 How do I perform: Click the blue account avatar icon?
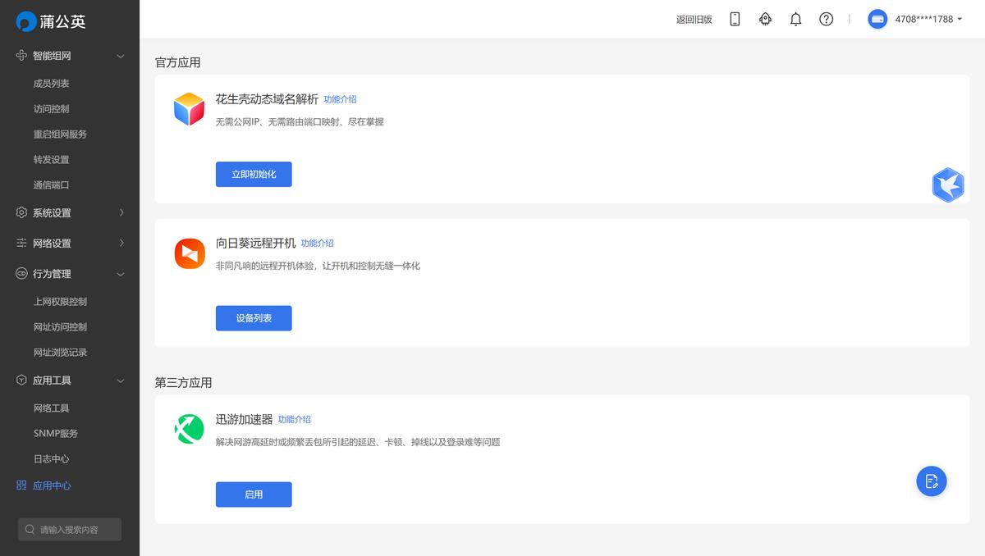click(877, 18)
